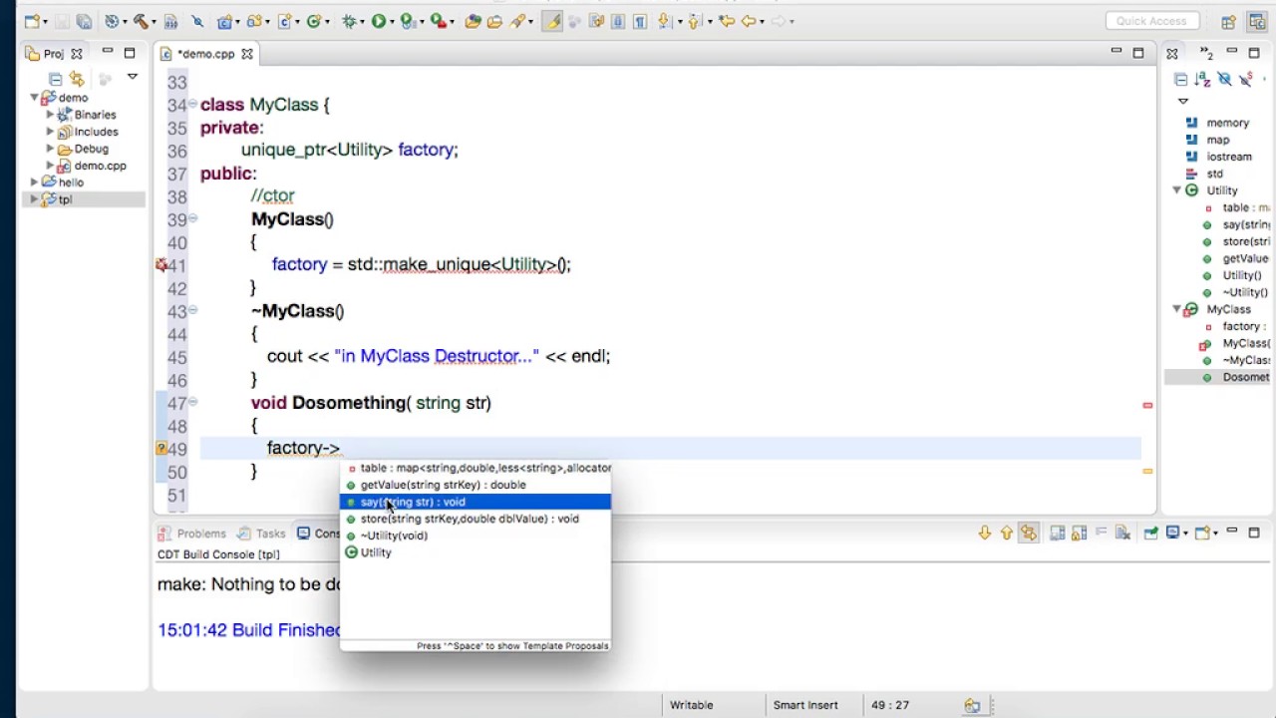Select the C/C++ perspective icon
The image size is (1276, 718).
click(1255, 21)
